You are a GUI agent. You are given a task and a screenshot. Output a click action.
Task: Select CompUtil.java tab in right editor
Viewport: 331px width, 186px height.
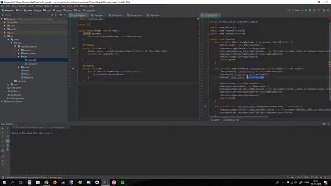[210, 15]
